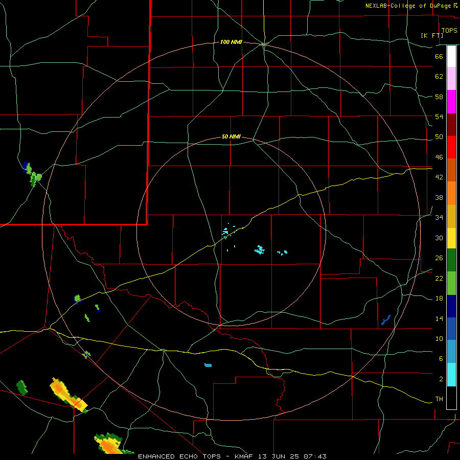Image resolution: width=460 pixels, height=460 pixels.
Task: Click the '34' legend value
Action: click(x=439, y=218)
